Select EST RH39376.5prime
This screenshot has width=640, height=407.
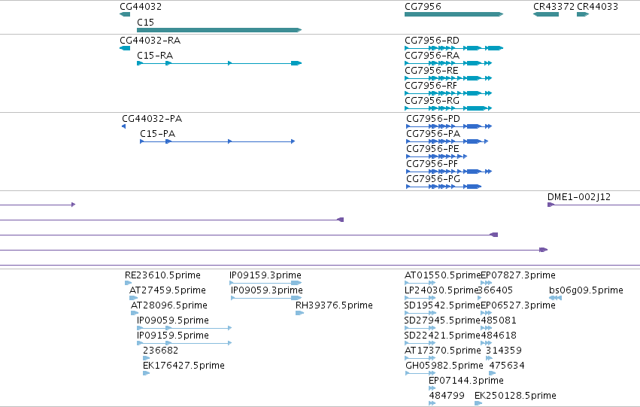coord(299,313)
